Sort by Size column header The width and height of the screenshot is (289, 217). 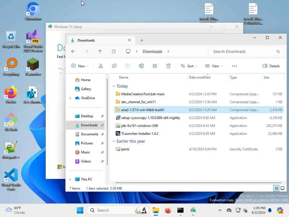pos(273,77)
